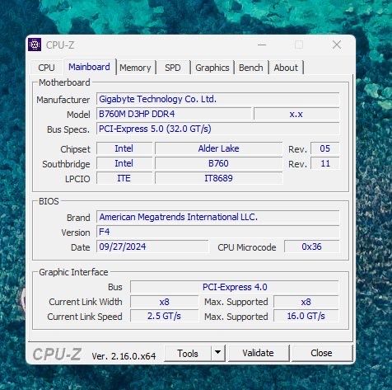Go to the About tab
392x390 pixels.
click(286, 68)
